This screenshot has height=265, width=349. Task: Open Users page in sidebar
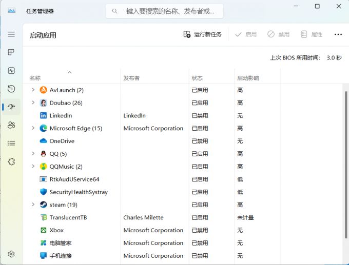click(x=11, y=125)
